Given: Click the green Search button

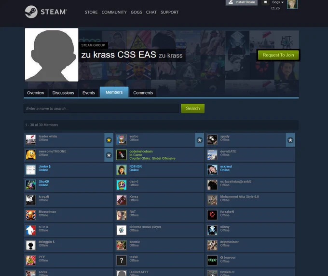Looking at the screenshot, I should click(193, 109).
